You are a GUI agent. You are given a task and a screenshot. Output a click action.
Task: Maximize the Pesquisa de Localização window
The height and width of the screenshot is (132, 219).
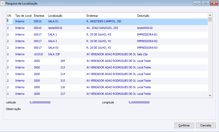point(205,3)
